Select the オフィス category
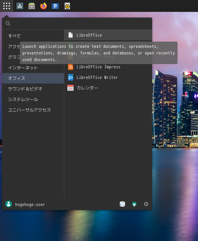 tap(33, 78)
